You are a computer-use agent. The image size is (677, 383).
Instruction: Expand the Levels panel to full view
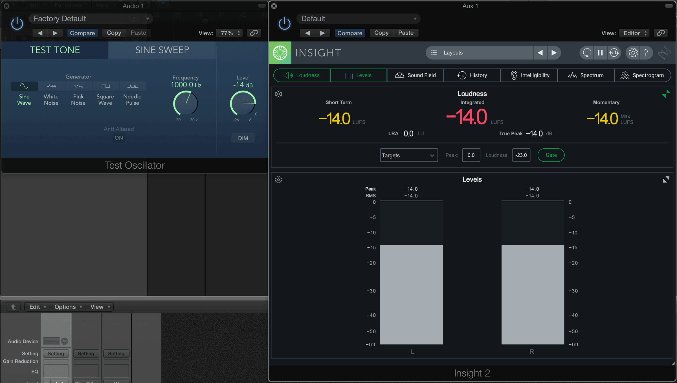(x=666, y=180)
